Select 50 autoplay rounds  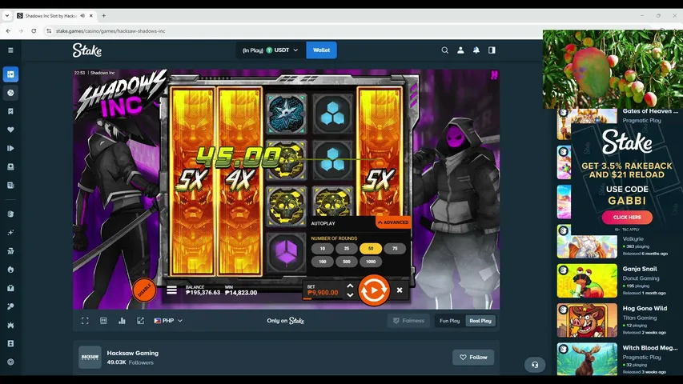pyautogui.click(x=371, y=249)
